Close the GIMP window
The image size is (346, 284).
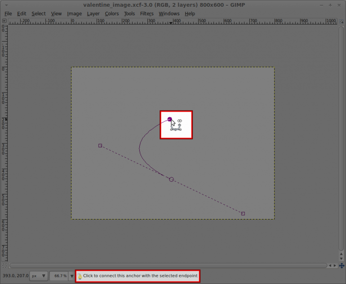(x=339, y=5)
